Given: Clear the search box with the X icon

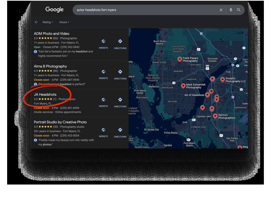Looking at the screenshot, I should tap(221, 10).
